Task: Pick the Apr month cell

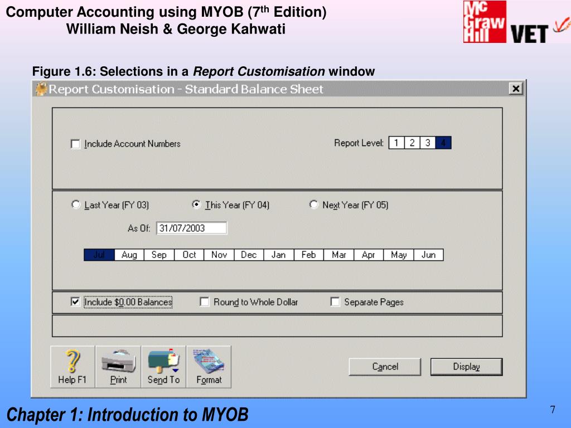Action: pos(369,255)
